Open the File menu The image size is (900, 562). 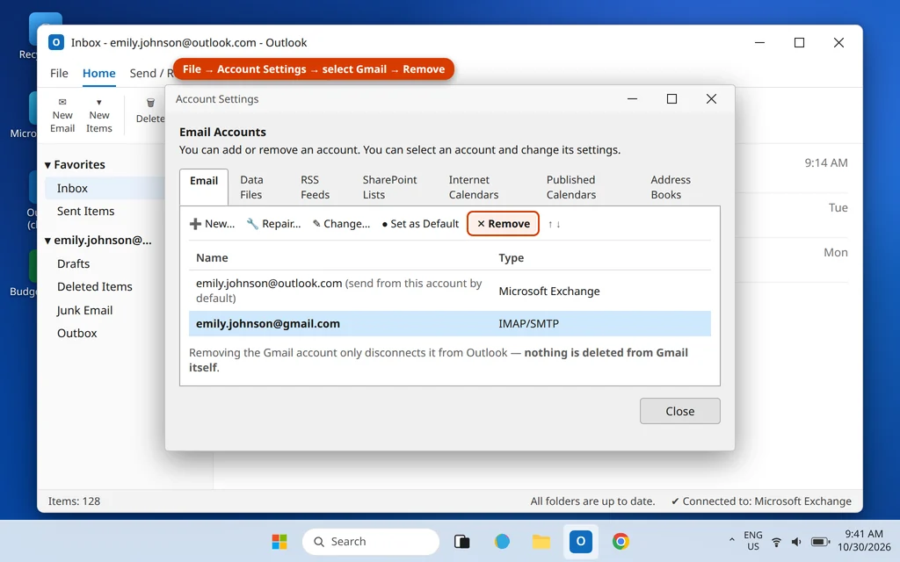point(59,74)
